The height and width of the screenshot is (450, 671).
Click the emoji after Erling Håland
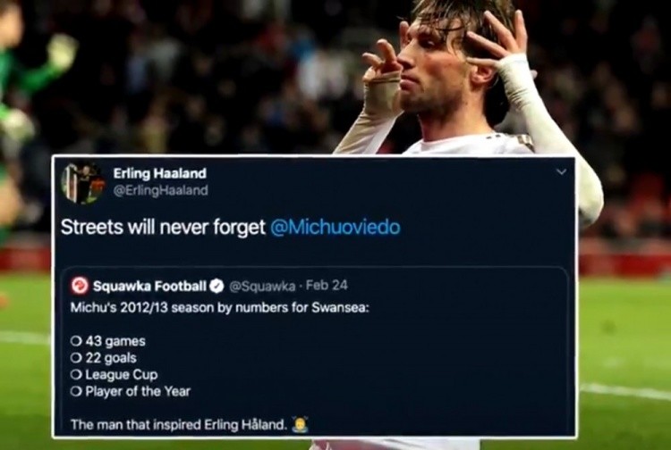(x=300, y=425)
